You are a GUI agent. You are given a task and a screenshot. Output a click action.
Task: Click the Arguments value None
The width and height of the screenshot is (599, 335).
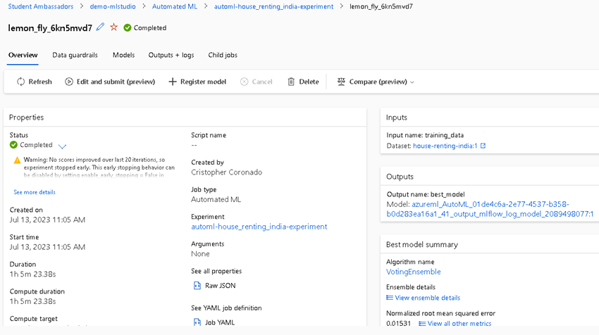pos(200,254)
